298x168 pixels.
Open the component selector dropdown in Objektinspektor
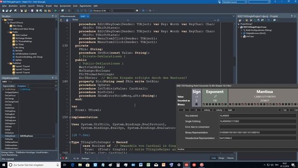point(56,82)
